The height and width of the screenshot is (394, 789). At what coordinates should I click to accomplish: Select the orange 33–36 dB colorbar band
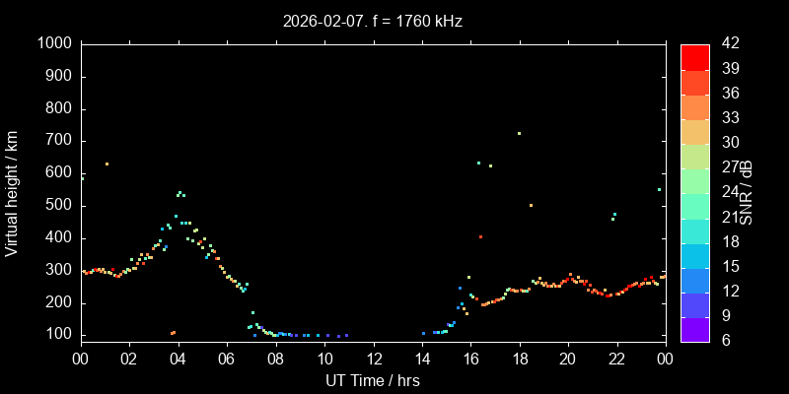[694, 106]
